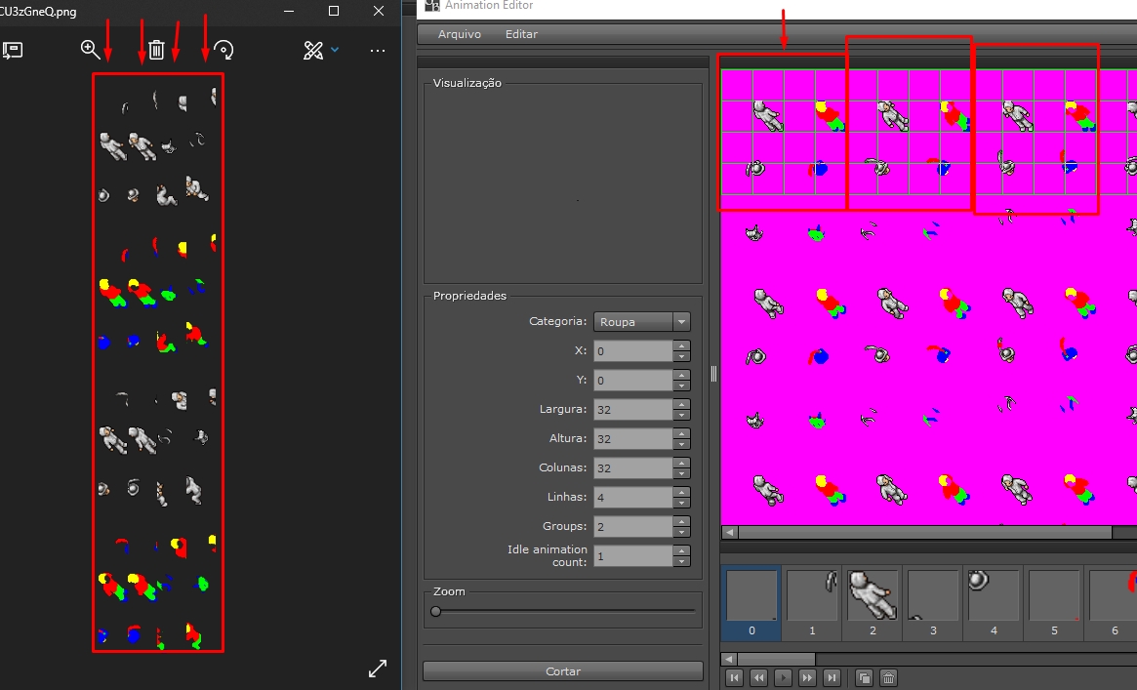Viewport: 1137px width, 690px height.
Task: Select frame 0 thumbnail
Action: pyautogui.click(x=751, y=603)
